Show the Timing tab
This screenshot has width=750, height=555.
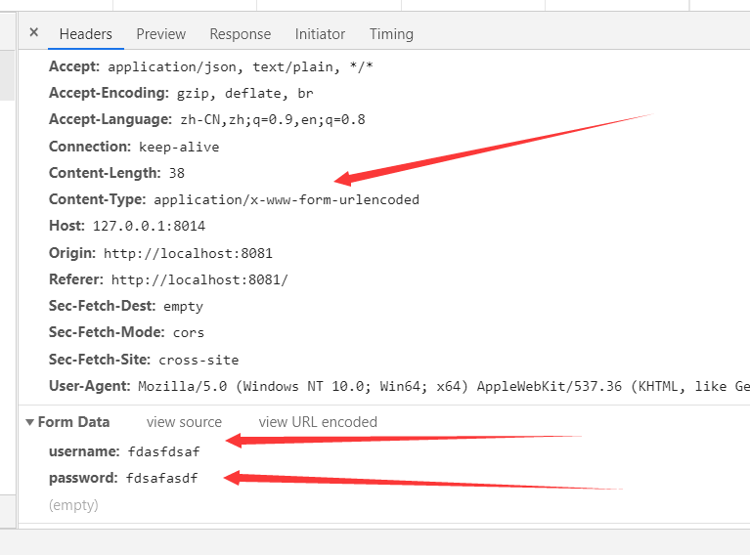[391, 34]
